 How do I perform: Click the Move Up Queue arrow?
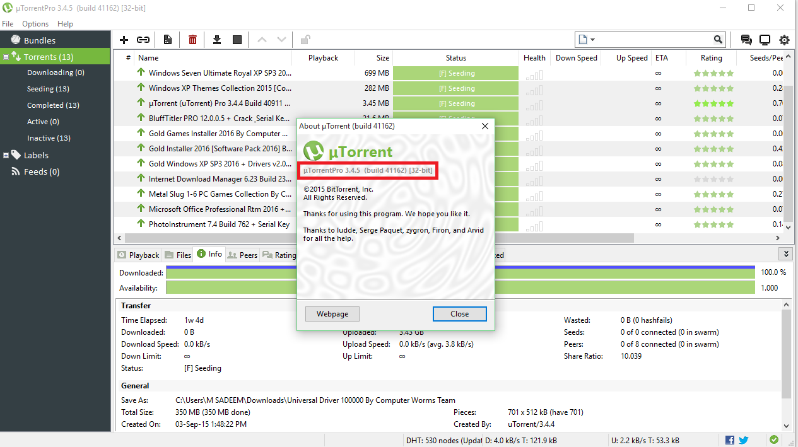(x=262, y=40)
